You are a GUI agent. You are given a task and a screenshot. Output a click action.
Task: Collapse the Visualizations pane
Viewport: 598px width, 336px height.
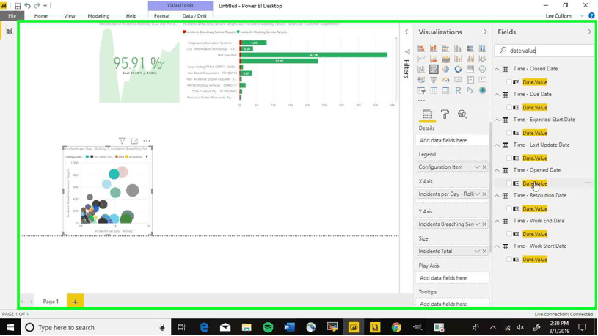485,32
